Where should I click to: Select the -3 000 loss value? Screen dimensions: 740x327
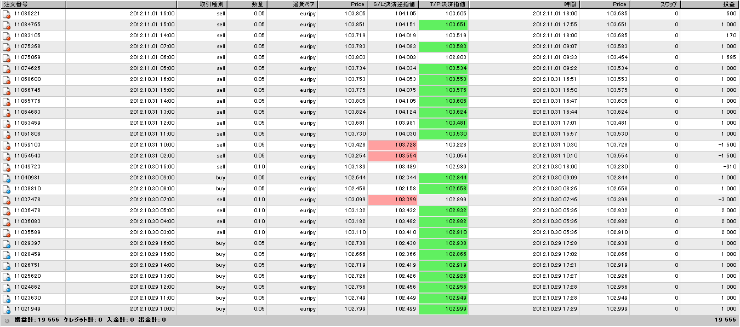coord(727,200)
